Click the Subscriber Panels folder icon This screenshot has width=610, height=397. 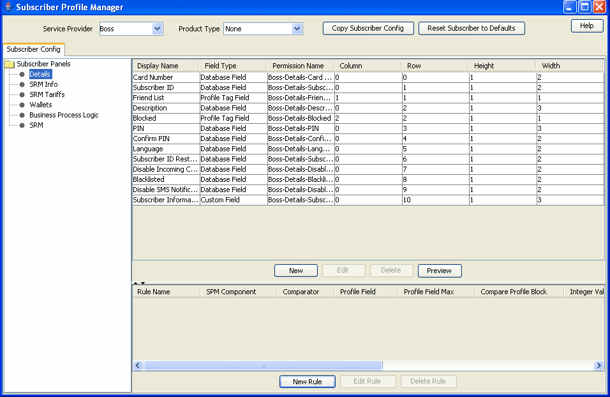click(10, 64)
